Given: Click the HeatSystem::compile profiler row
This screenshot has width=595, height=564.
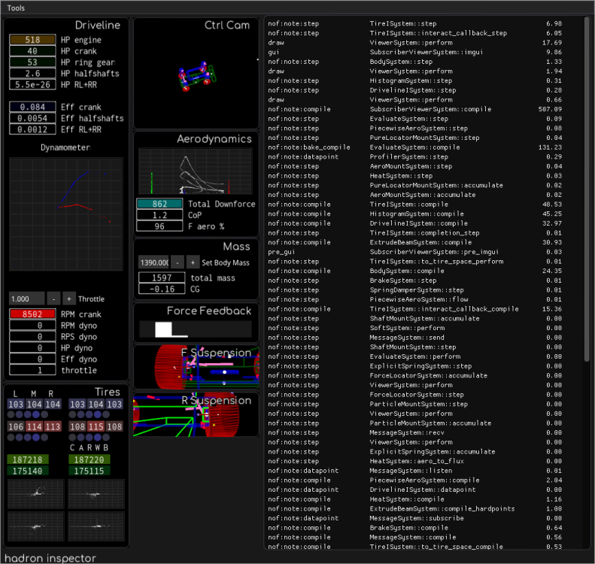Looking at the screenshot, I should click(414, 499).
